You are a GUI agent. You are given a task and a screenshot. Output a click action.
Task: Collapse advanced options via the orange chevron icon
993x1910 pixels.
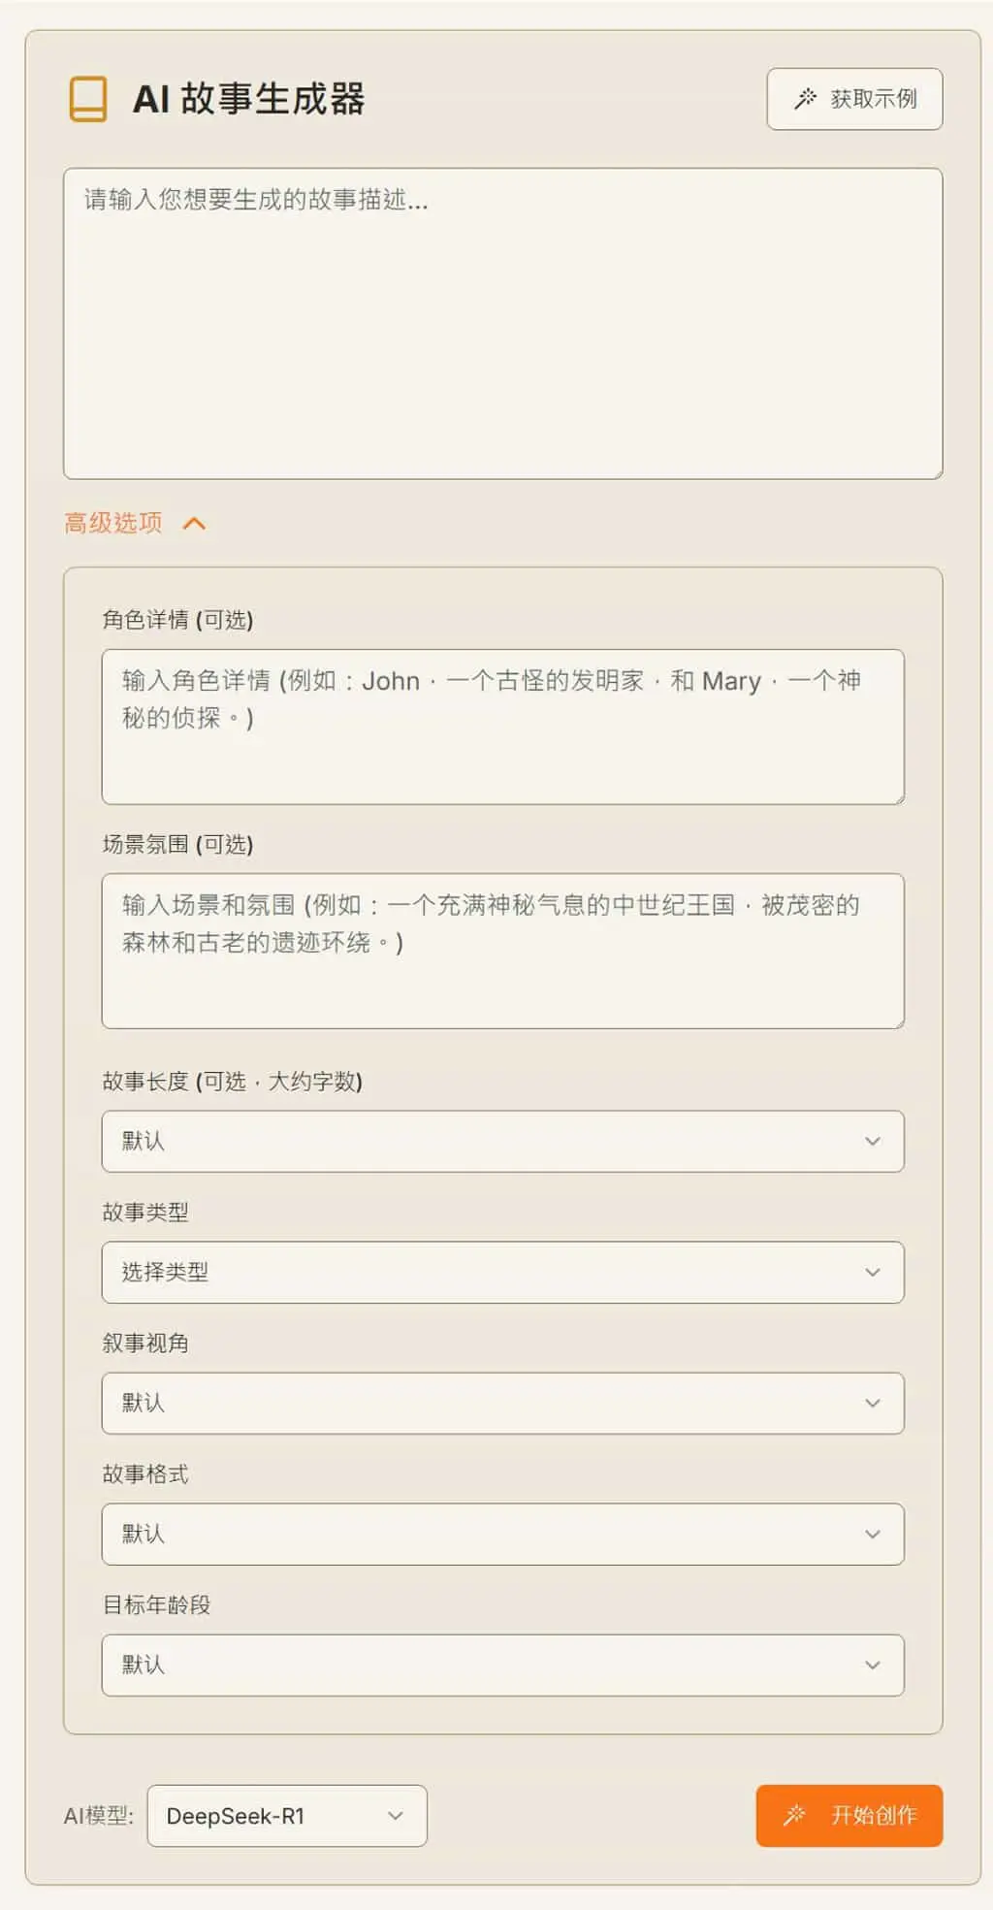pos(194,524)
